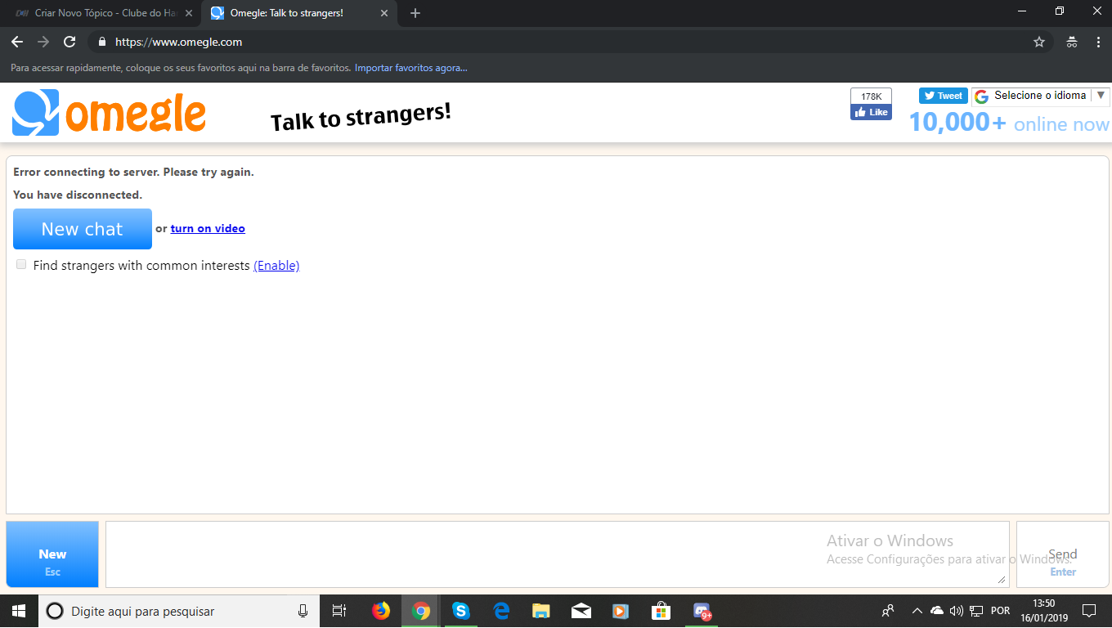This screenshot has width=1112, height=628.
Task: Click the network tray icon
Action: 976,611
